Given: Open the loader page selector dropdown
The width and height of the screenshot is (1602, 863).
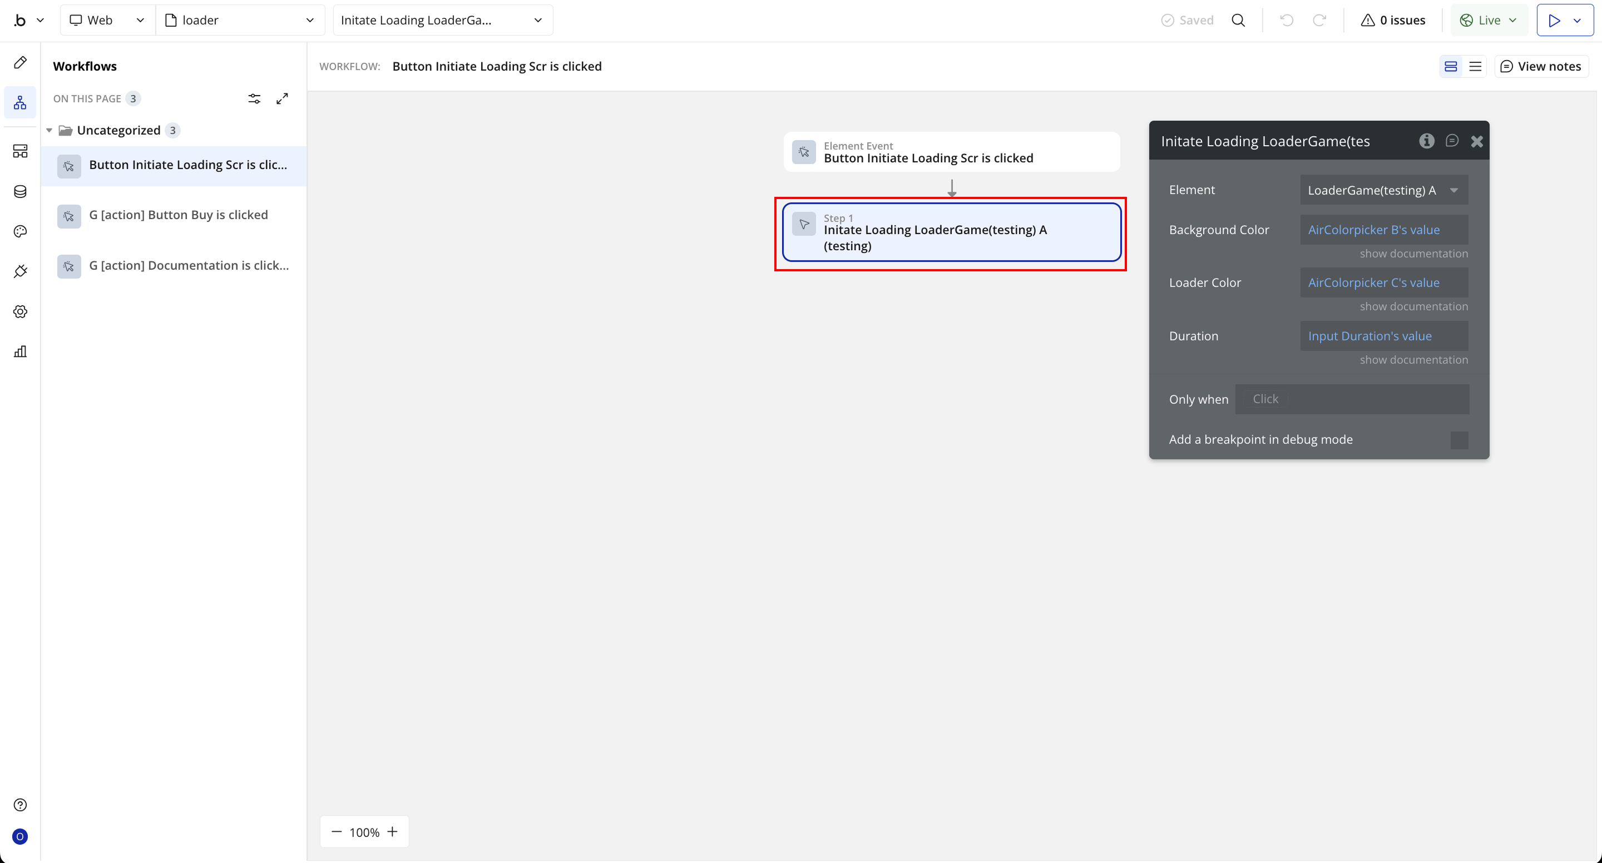Looking at the screenshot, I should [240, 20].
